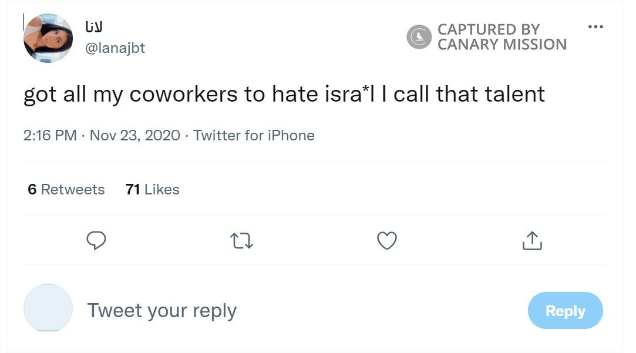Click the author's Arabic display name
This screenshot has width=636, height=353.
(x=95, y=28)
